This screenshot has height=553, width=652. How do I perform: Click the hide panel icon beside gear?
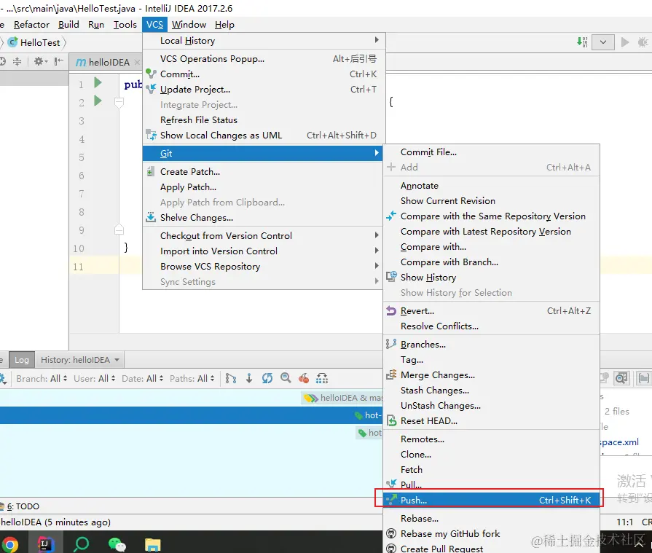pyautogui.click(x=58, y=61)
